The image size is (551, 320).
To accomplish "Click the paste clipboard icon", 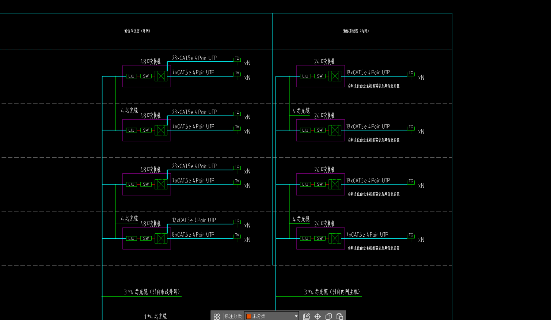I will 340,316.
